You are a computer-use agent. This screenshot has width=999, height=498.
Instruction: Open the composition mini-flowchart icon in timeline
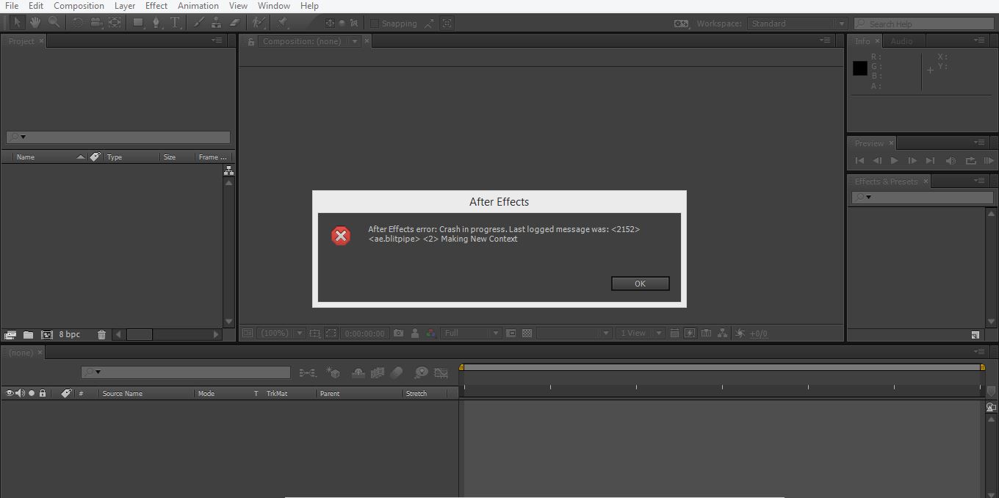click(308, 373)
